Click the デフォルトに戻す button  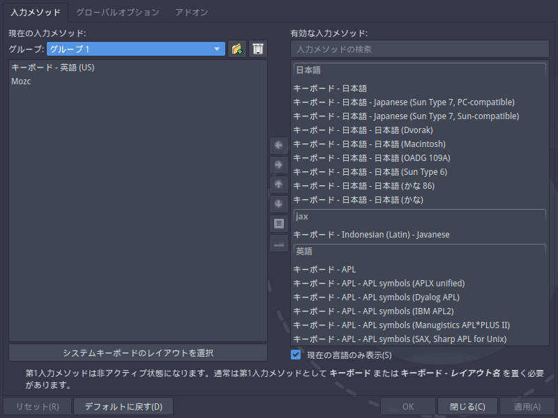click(x=123, y=406)
